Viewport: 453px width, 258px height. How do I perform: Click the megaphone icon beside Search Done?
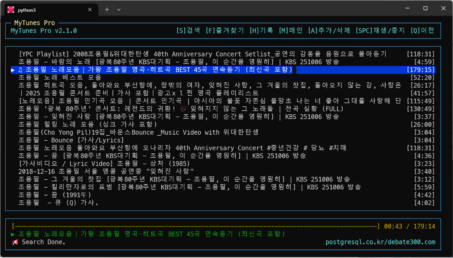coord(15,242)
